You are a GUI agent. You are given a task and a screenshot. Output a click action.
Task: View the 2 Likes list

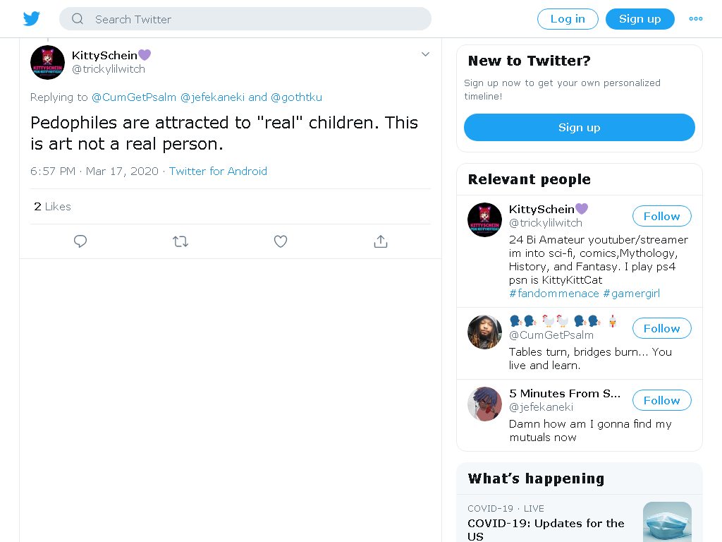pyautogui.click(x=52, y=207)
